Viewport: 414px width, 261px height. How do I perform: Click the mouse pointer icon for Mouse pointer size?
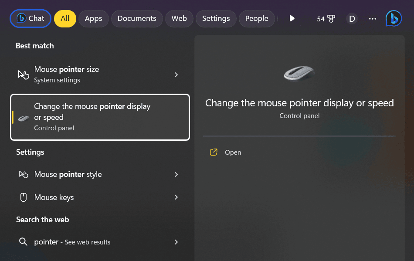(x=23, y=75)
